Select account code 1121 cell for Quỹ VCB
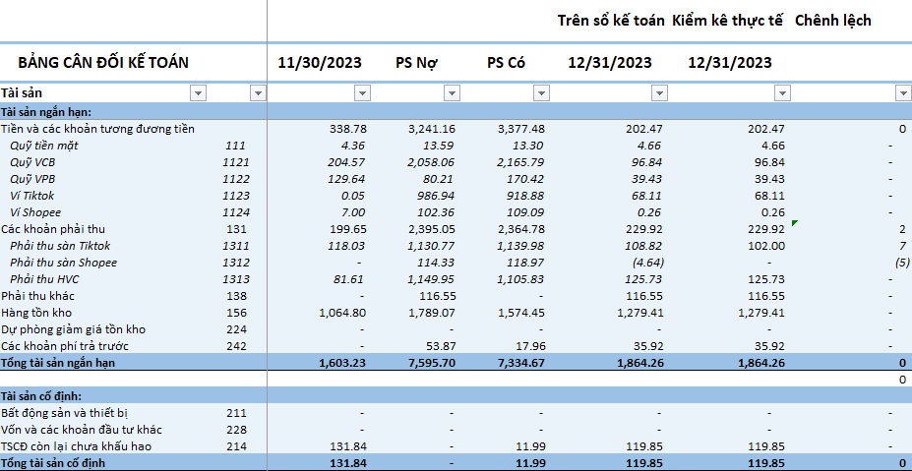Screen dimensions: 912x471 pyautogui.click(x=236, y=162)
